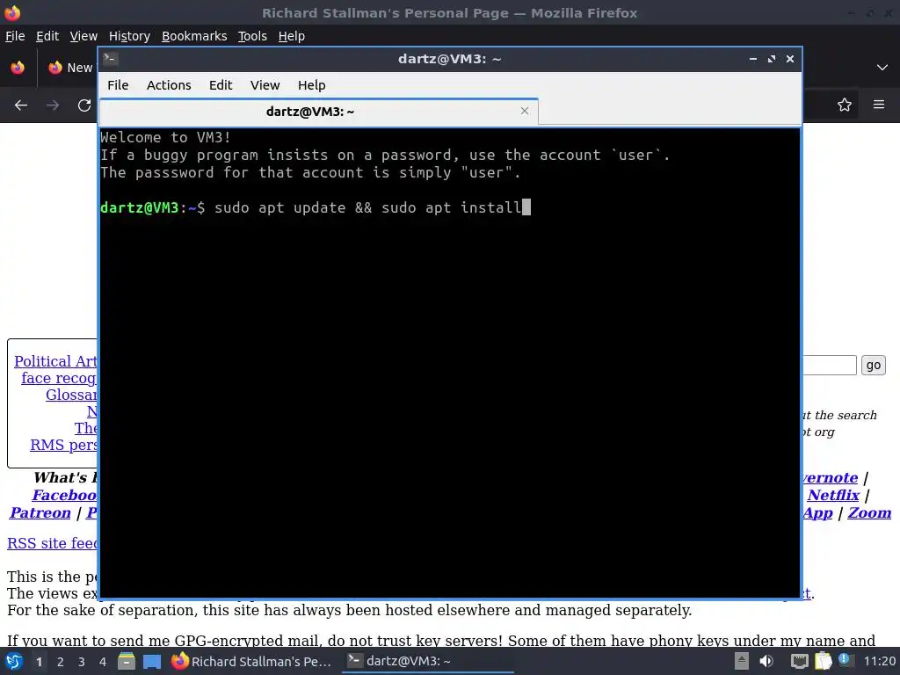Open the start menu in the taskbar
The image size is (900, 675).
14,661
